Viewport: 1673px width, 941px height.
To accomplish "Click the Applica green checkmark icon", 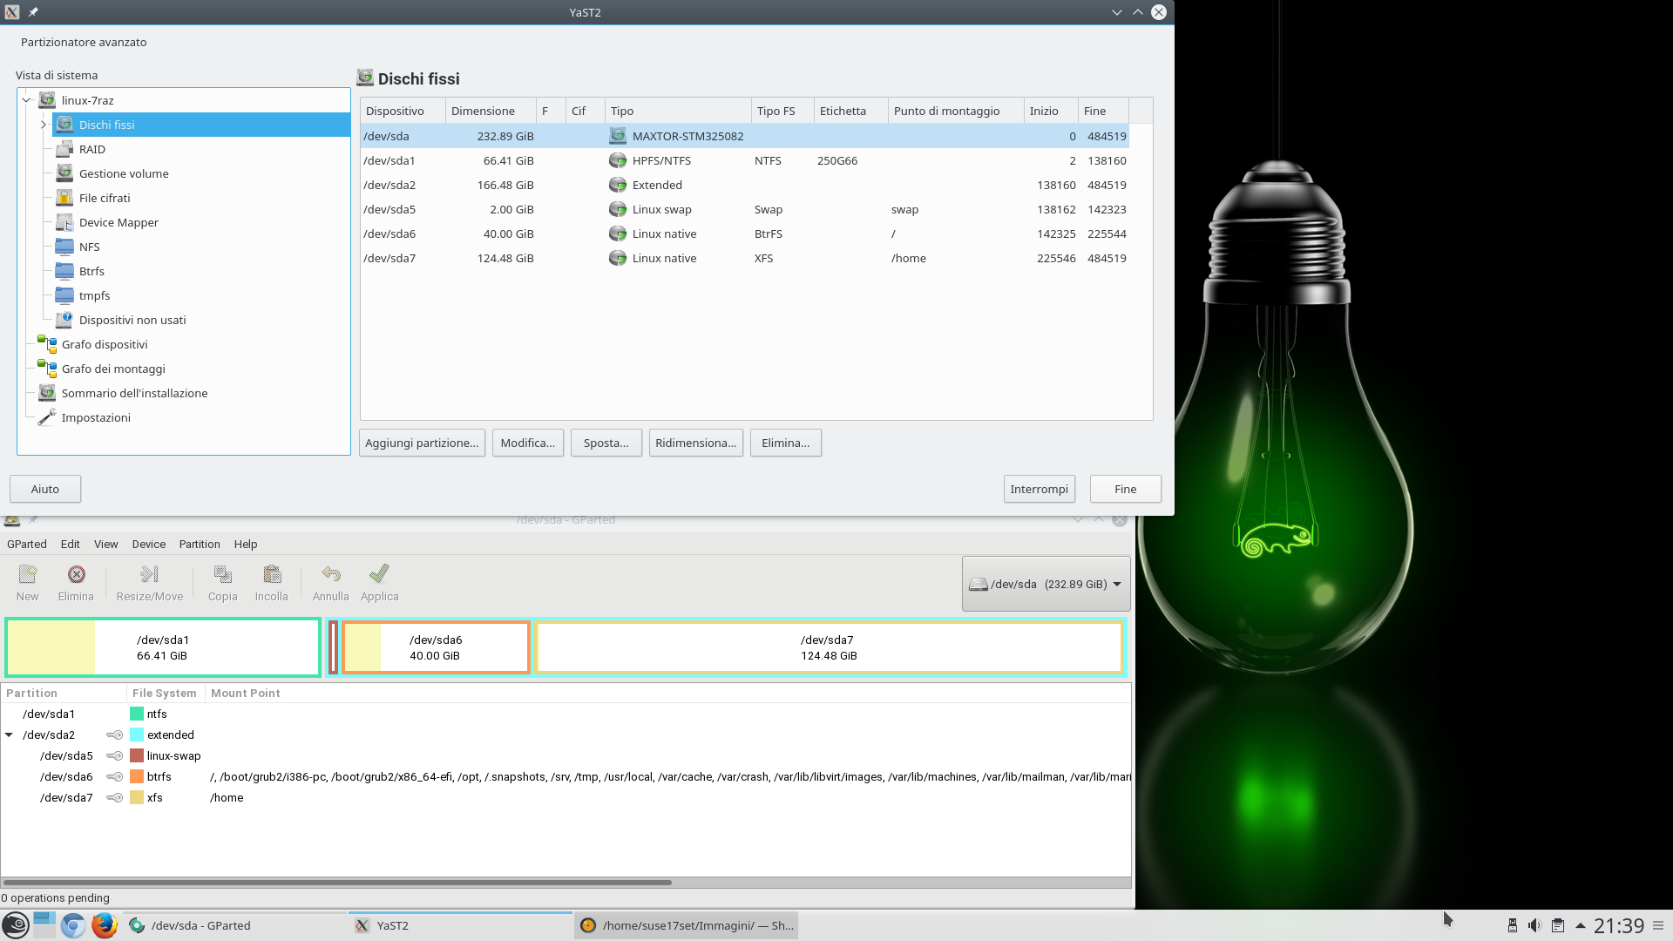I will tap(379, 582).
